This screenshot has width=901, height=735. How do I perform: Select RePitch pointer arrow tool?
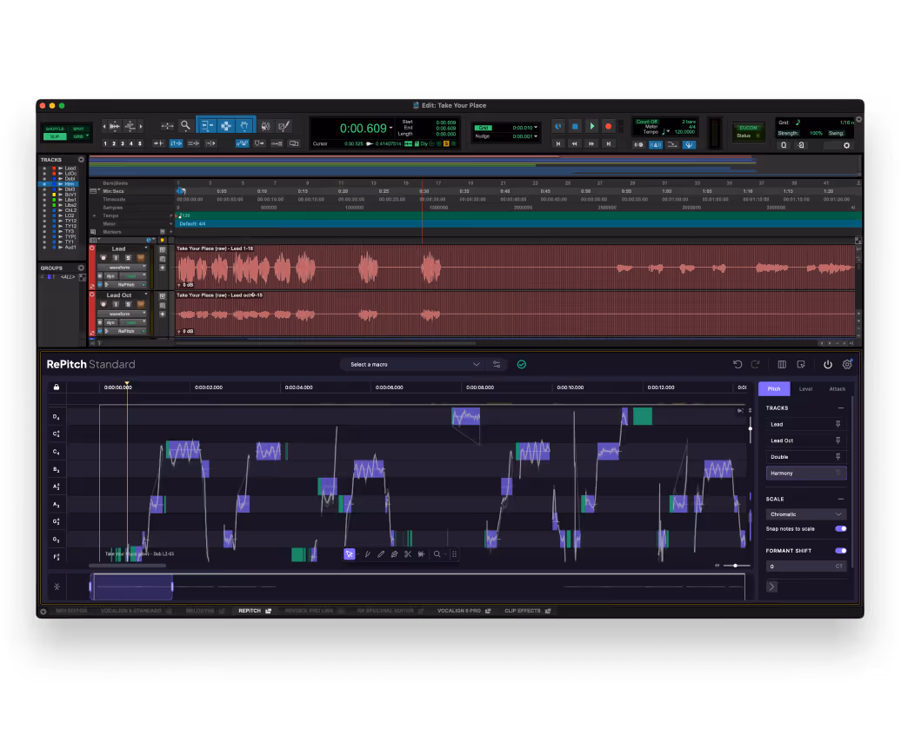pyautogui.click(x=349, y=554)
